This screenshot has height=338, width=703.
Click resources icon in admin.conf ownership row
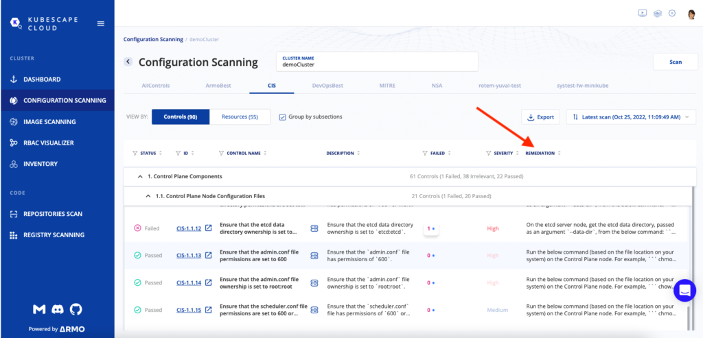[x=314, y=282]
